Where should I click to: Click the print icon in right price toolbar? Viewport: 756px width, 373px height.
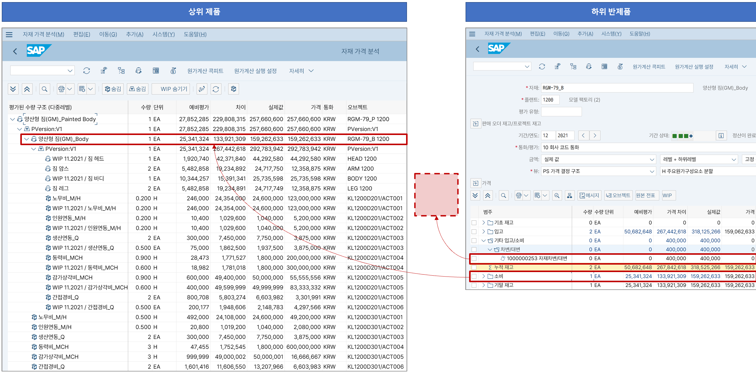click(x=519, y=196)
